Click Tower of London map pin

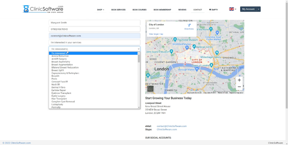tap(211, 65)
